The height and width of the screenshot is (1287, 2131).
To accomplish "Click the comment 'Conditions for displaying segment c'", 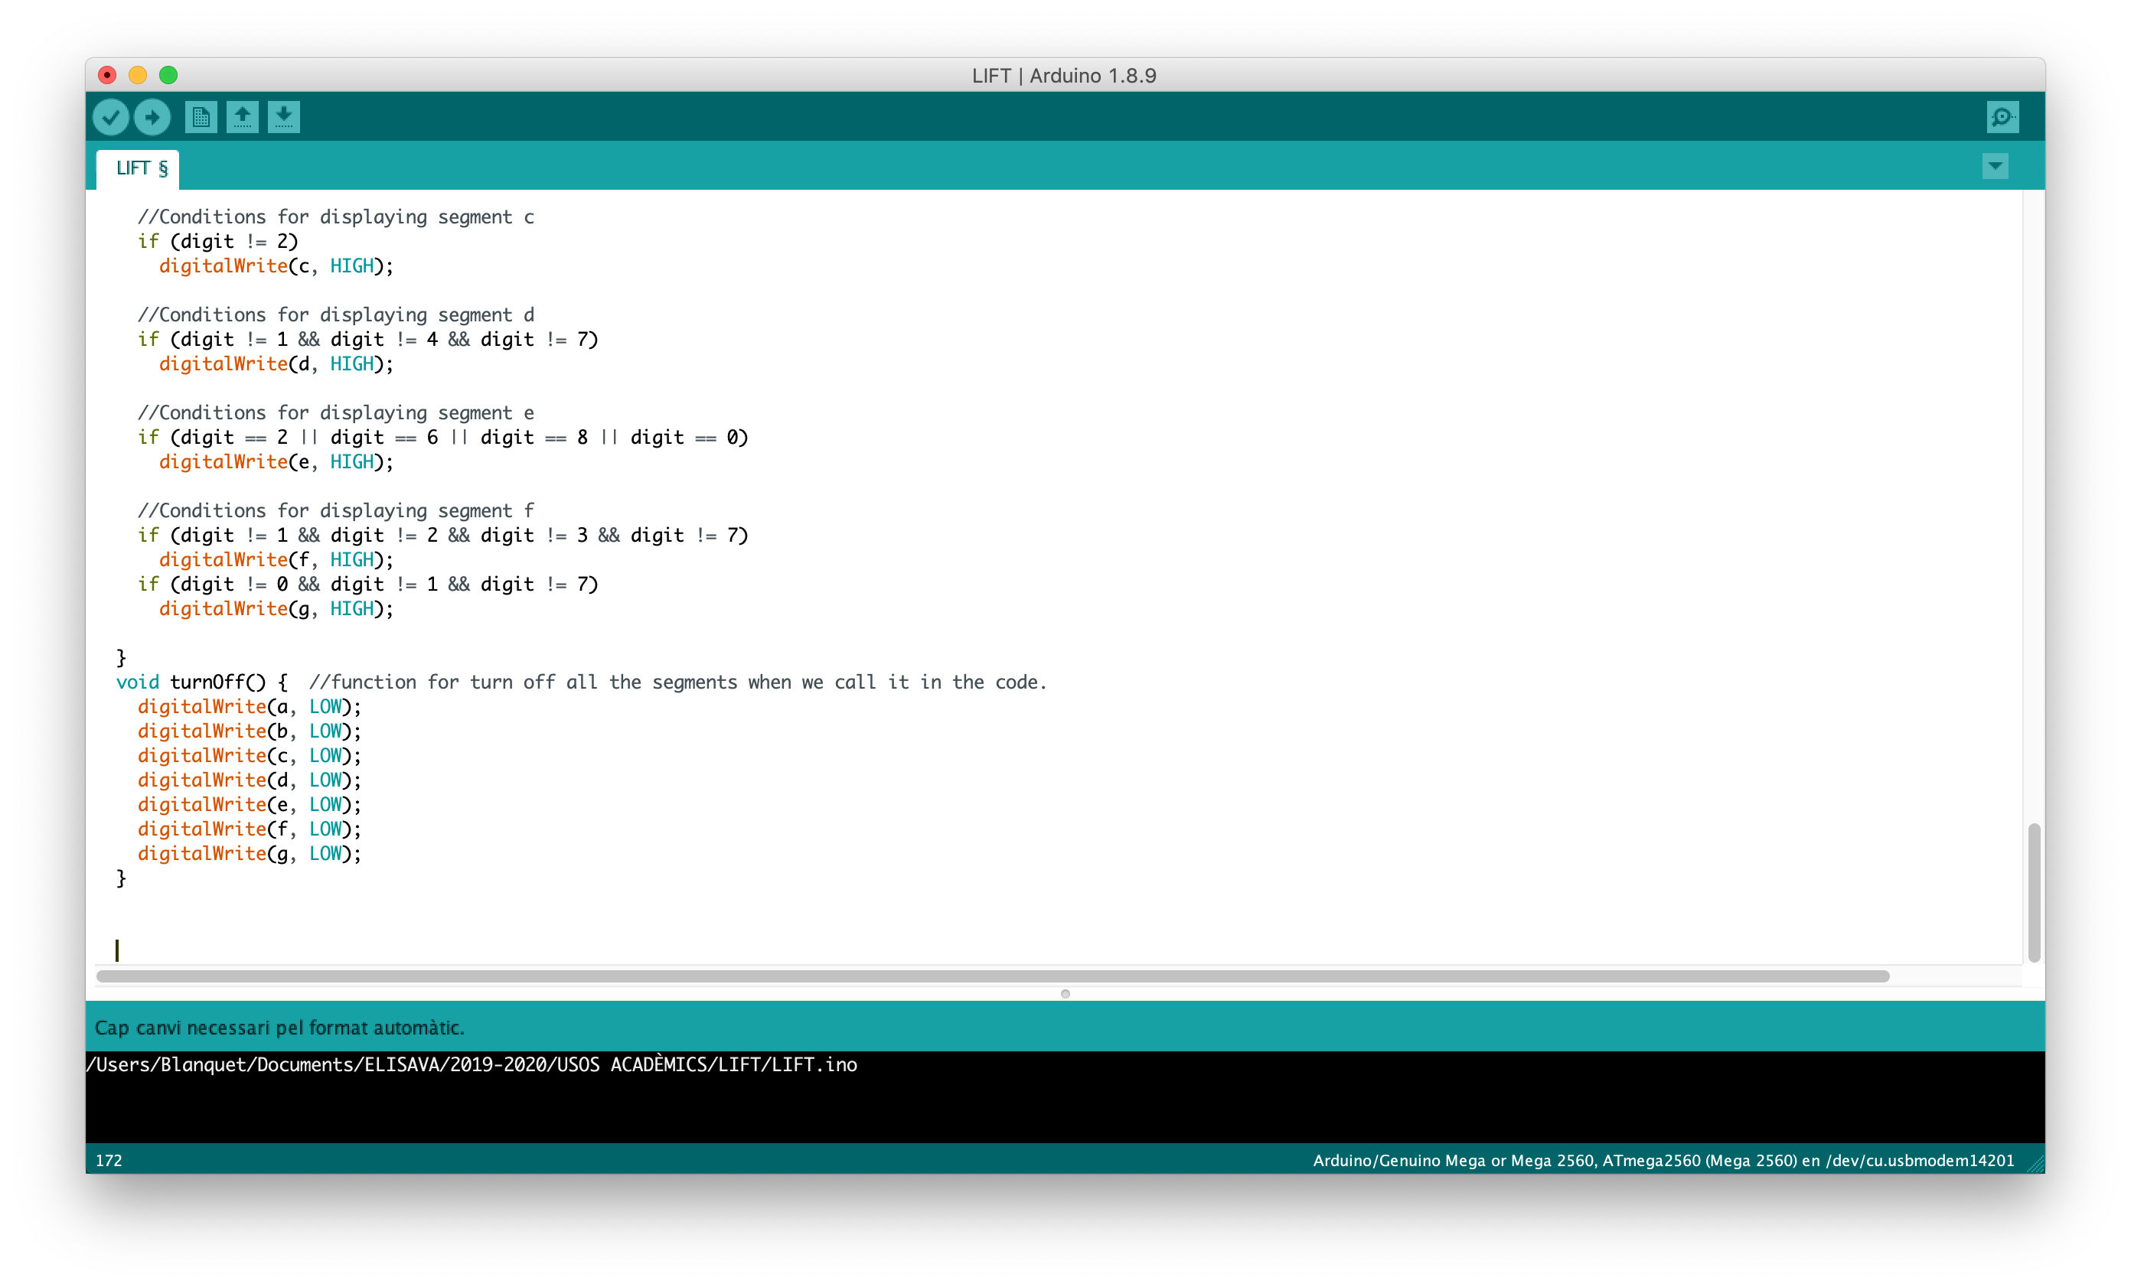I will (x=335, y=217).
